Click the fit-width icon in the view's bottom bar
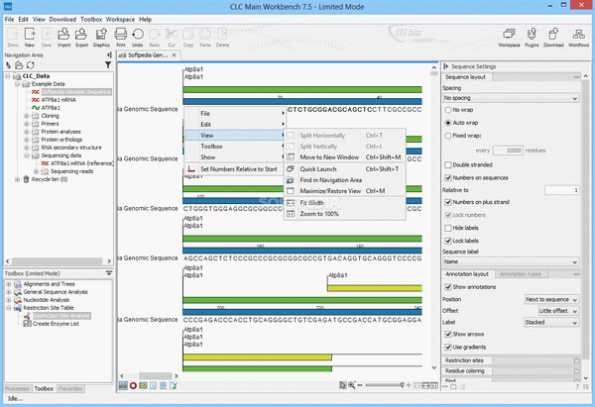This screenshot has height=407, width=595. [x=425, y=385]
